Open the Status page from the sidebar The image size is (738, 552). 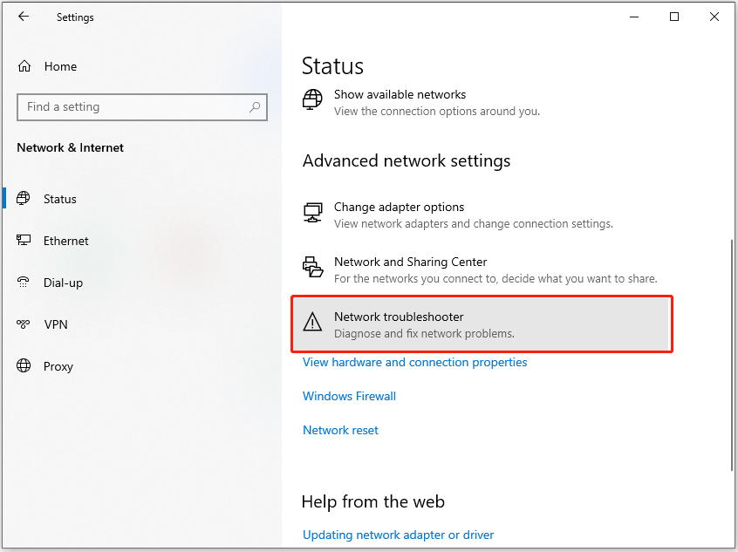tap(141, 199)
